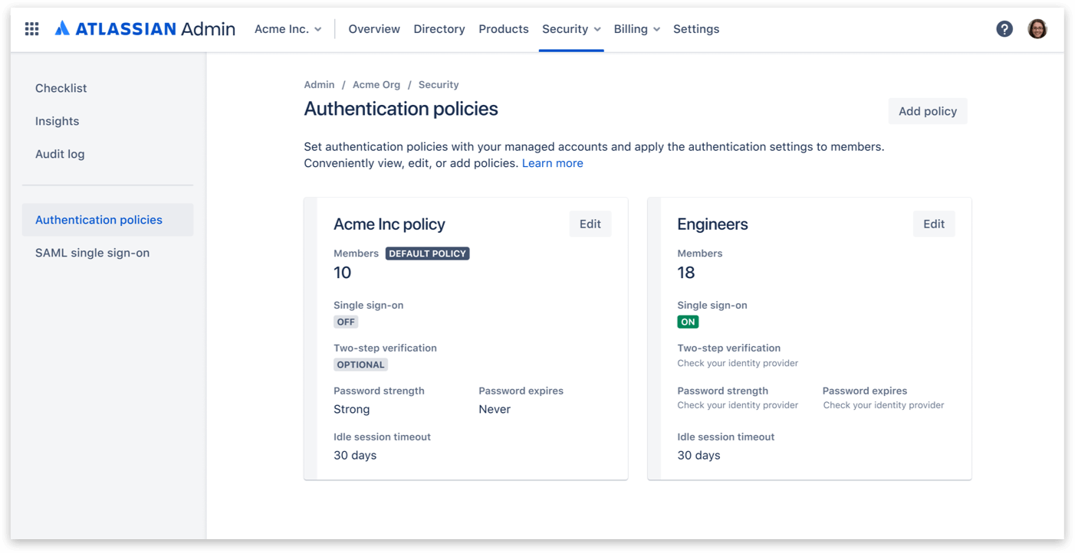Go to the Overview tab
Viewport: 1075px width, 553px height.
374,29
